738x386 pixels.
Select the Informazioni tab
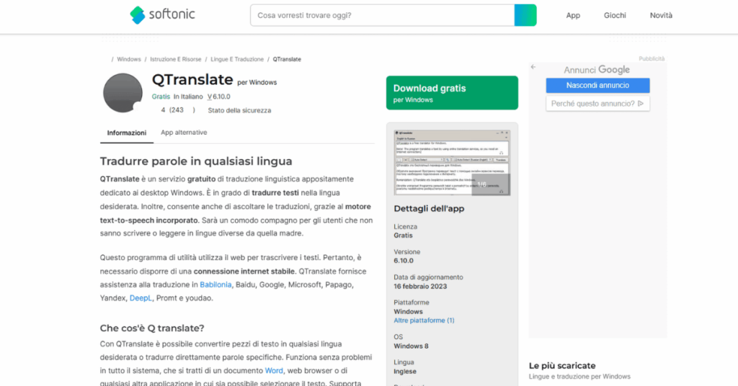127,133
